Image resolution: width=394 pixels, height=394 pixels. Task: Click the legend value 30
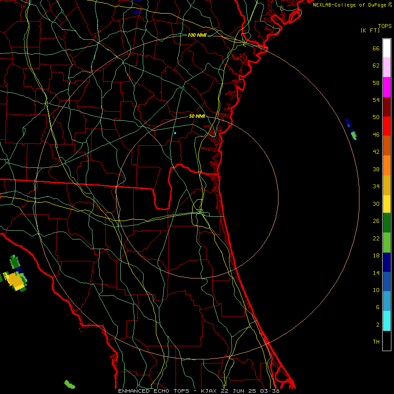(x=376, y=204)
